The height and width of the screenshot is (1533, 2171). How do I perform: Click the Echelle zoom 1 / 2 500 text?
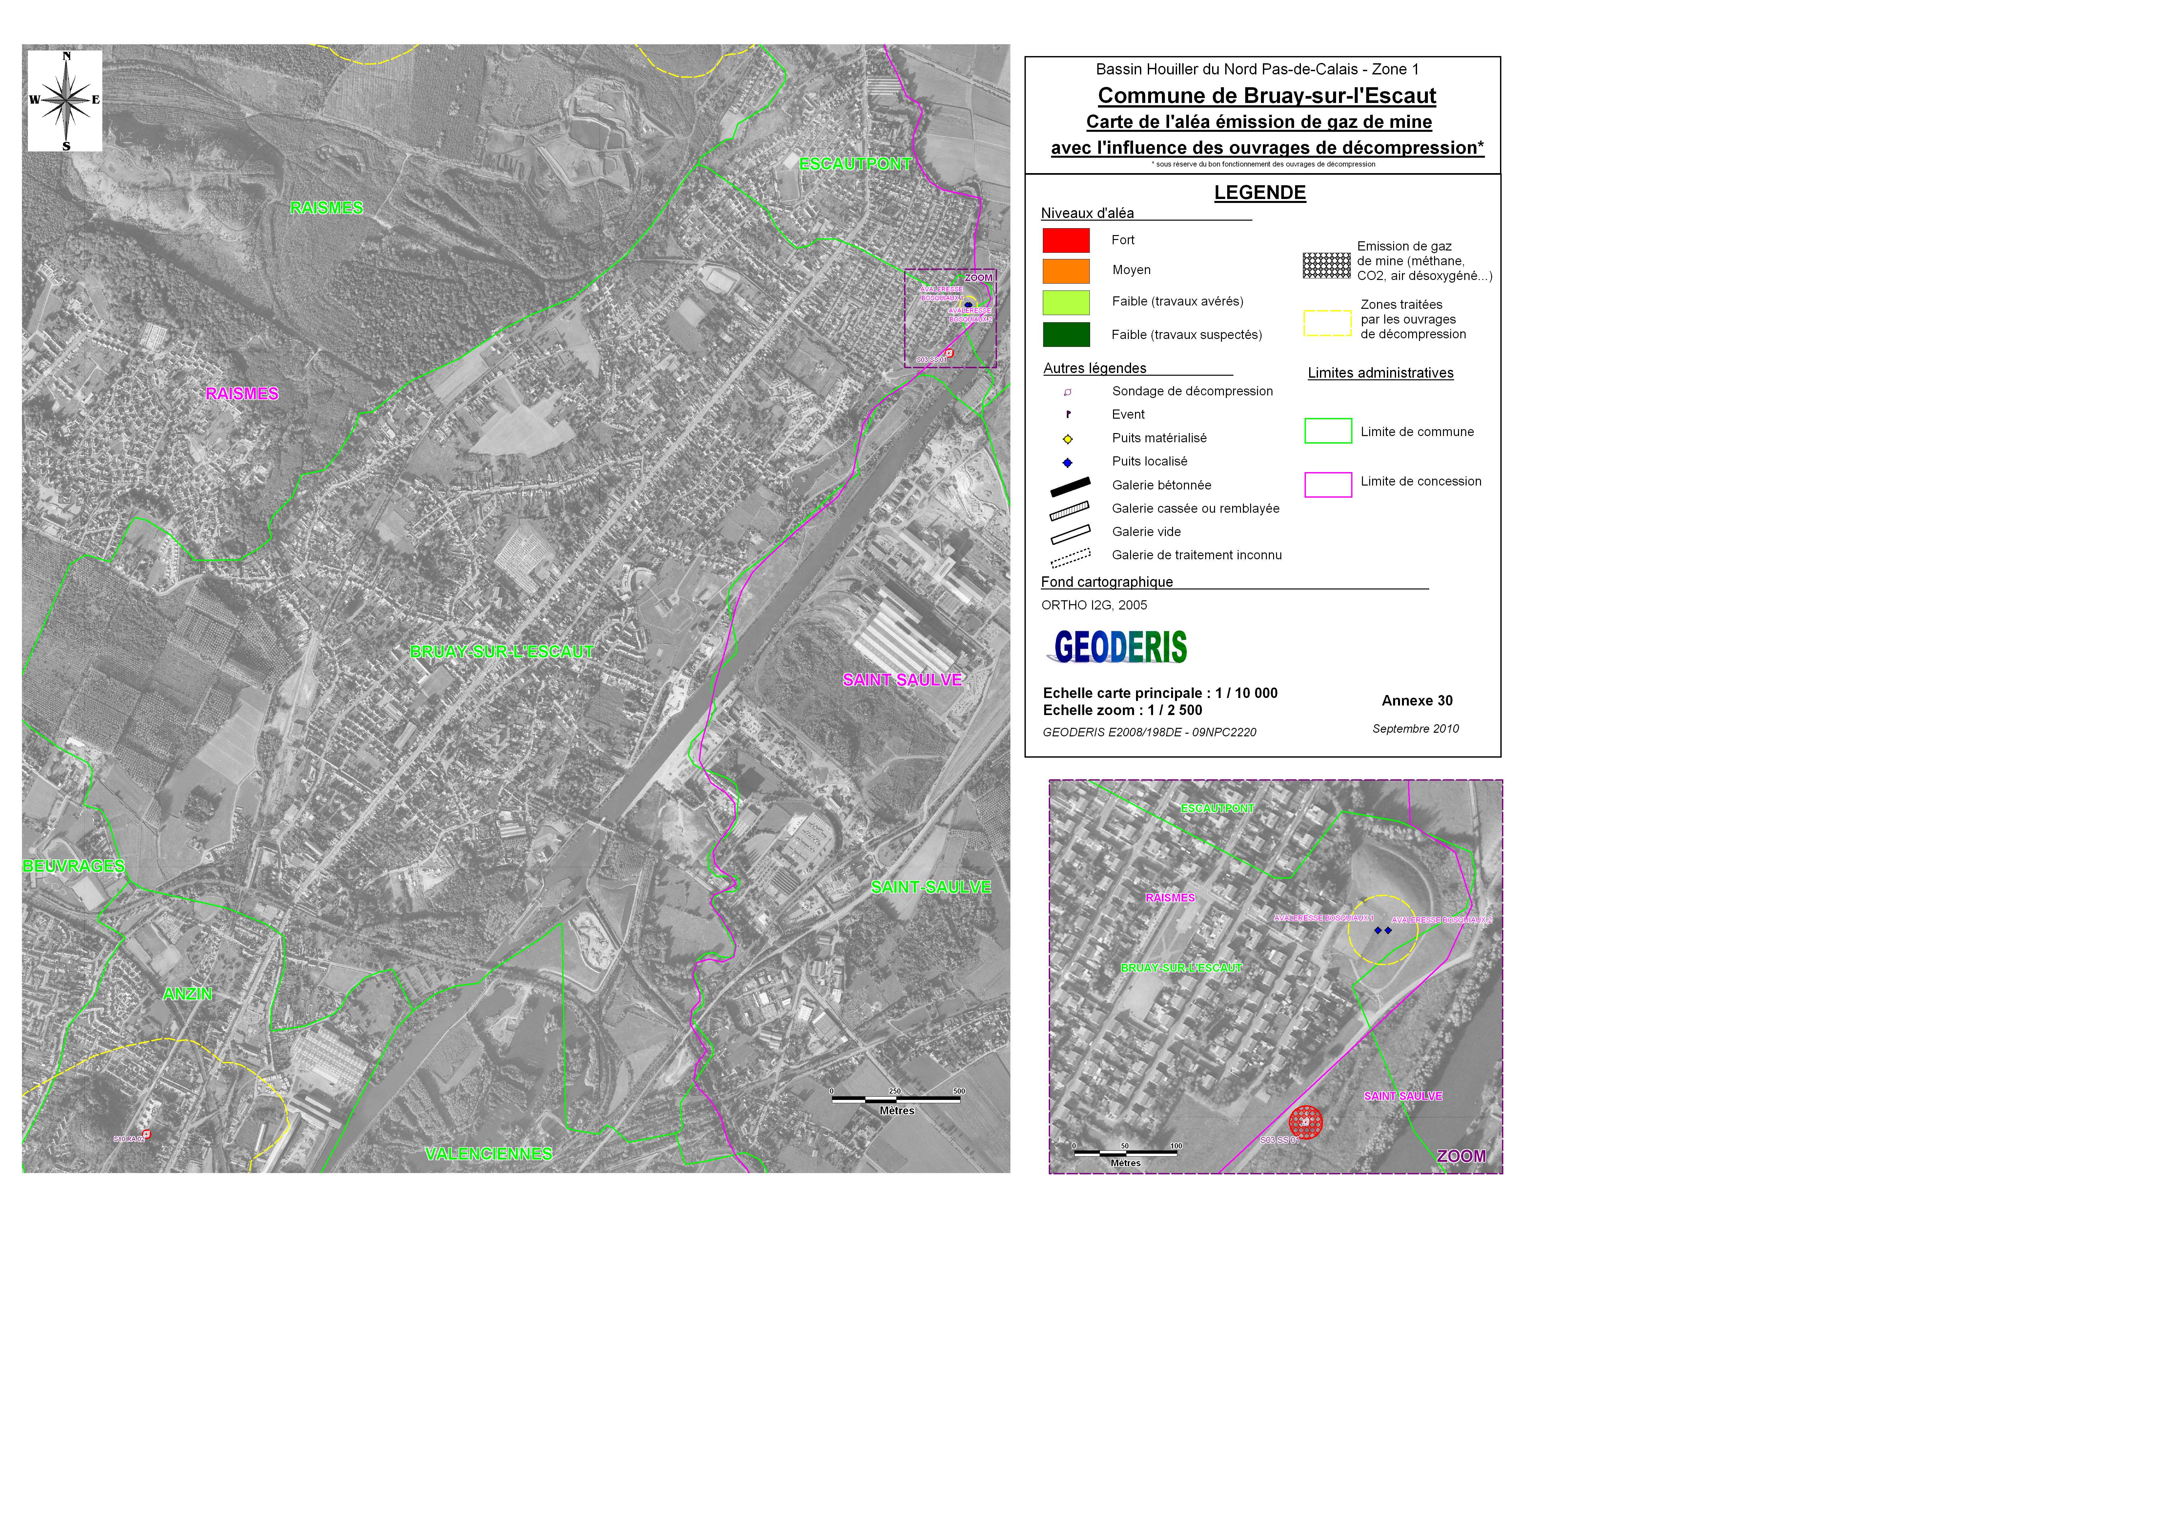[x=1122, y=711]
